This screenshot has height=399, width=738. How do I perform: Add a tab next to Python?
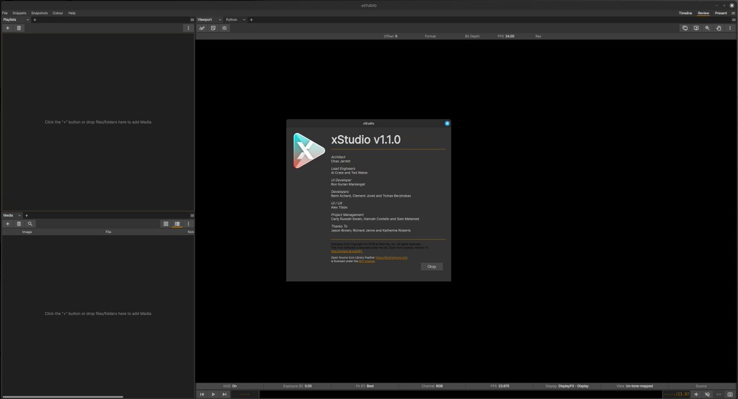coord(251,20)
